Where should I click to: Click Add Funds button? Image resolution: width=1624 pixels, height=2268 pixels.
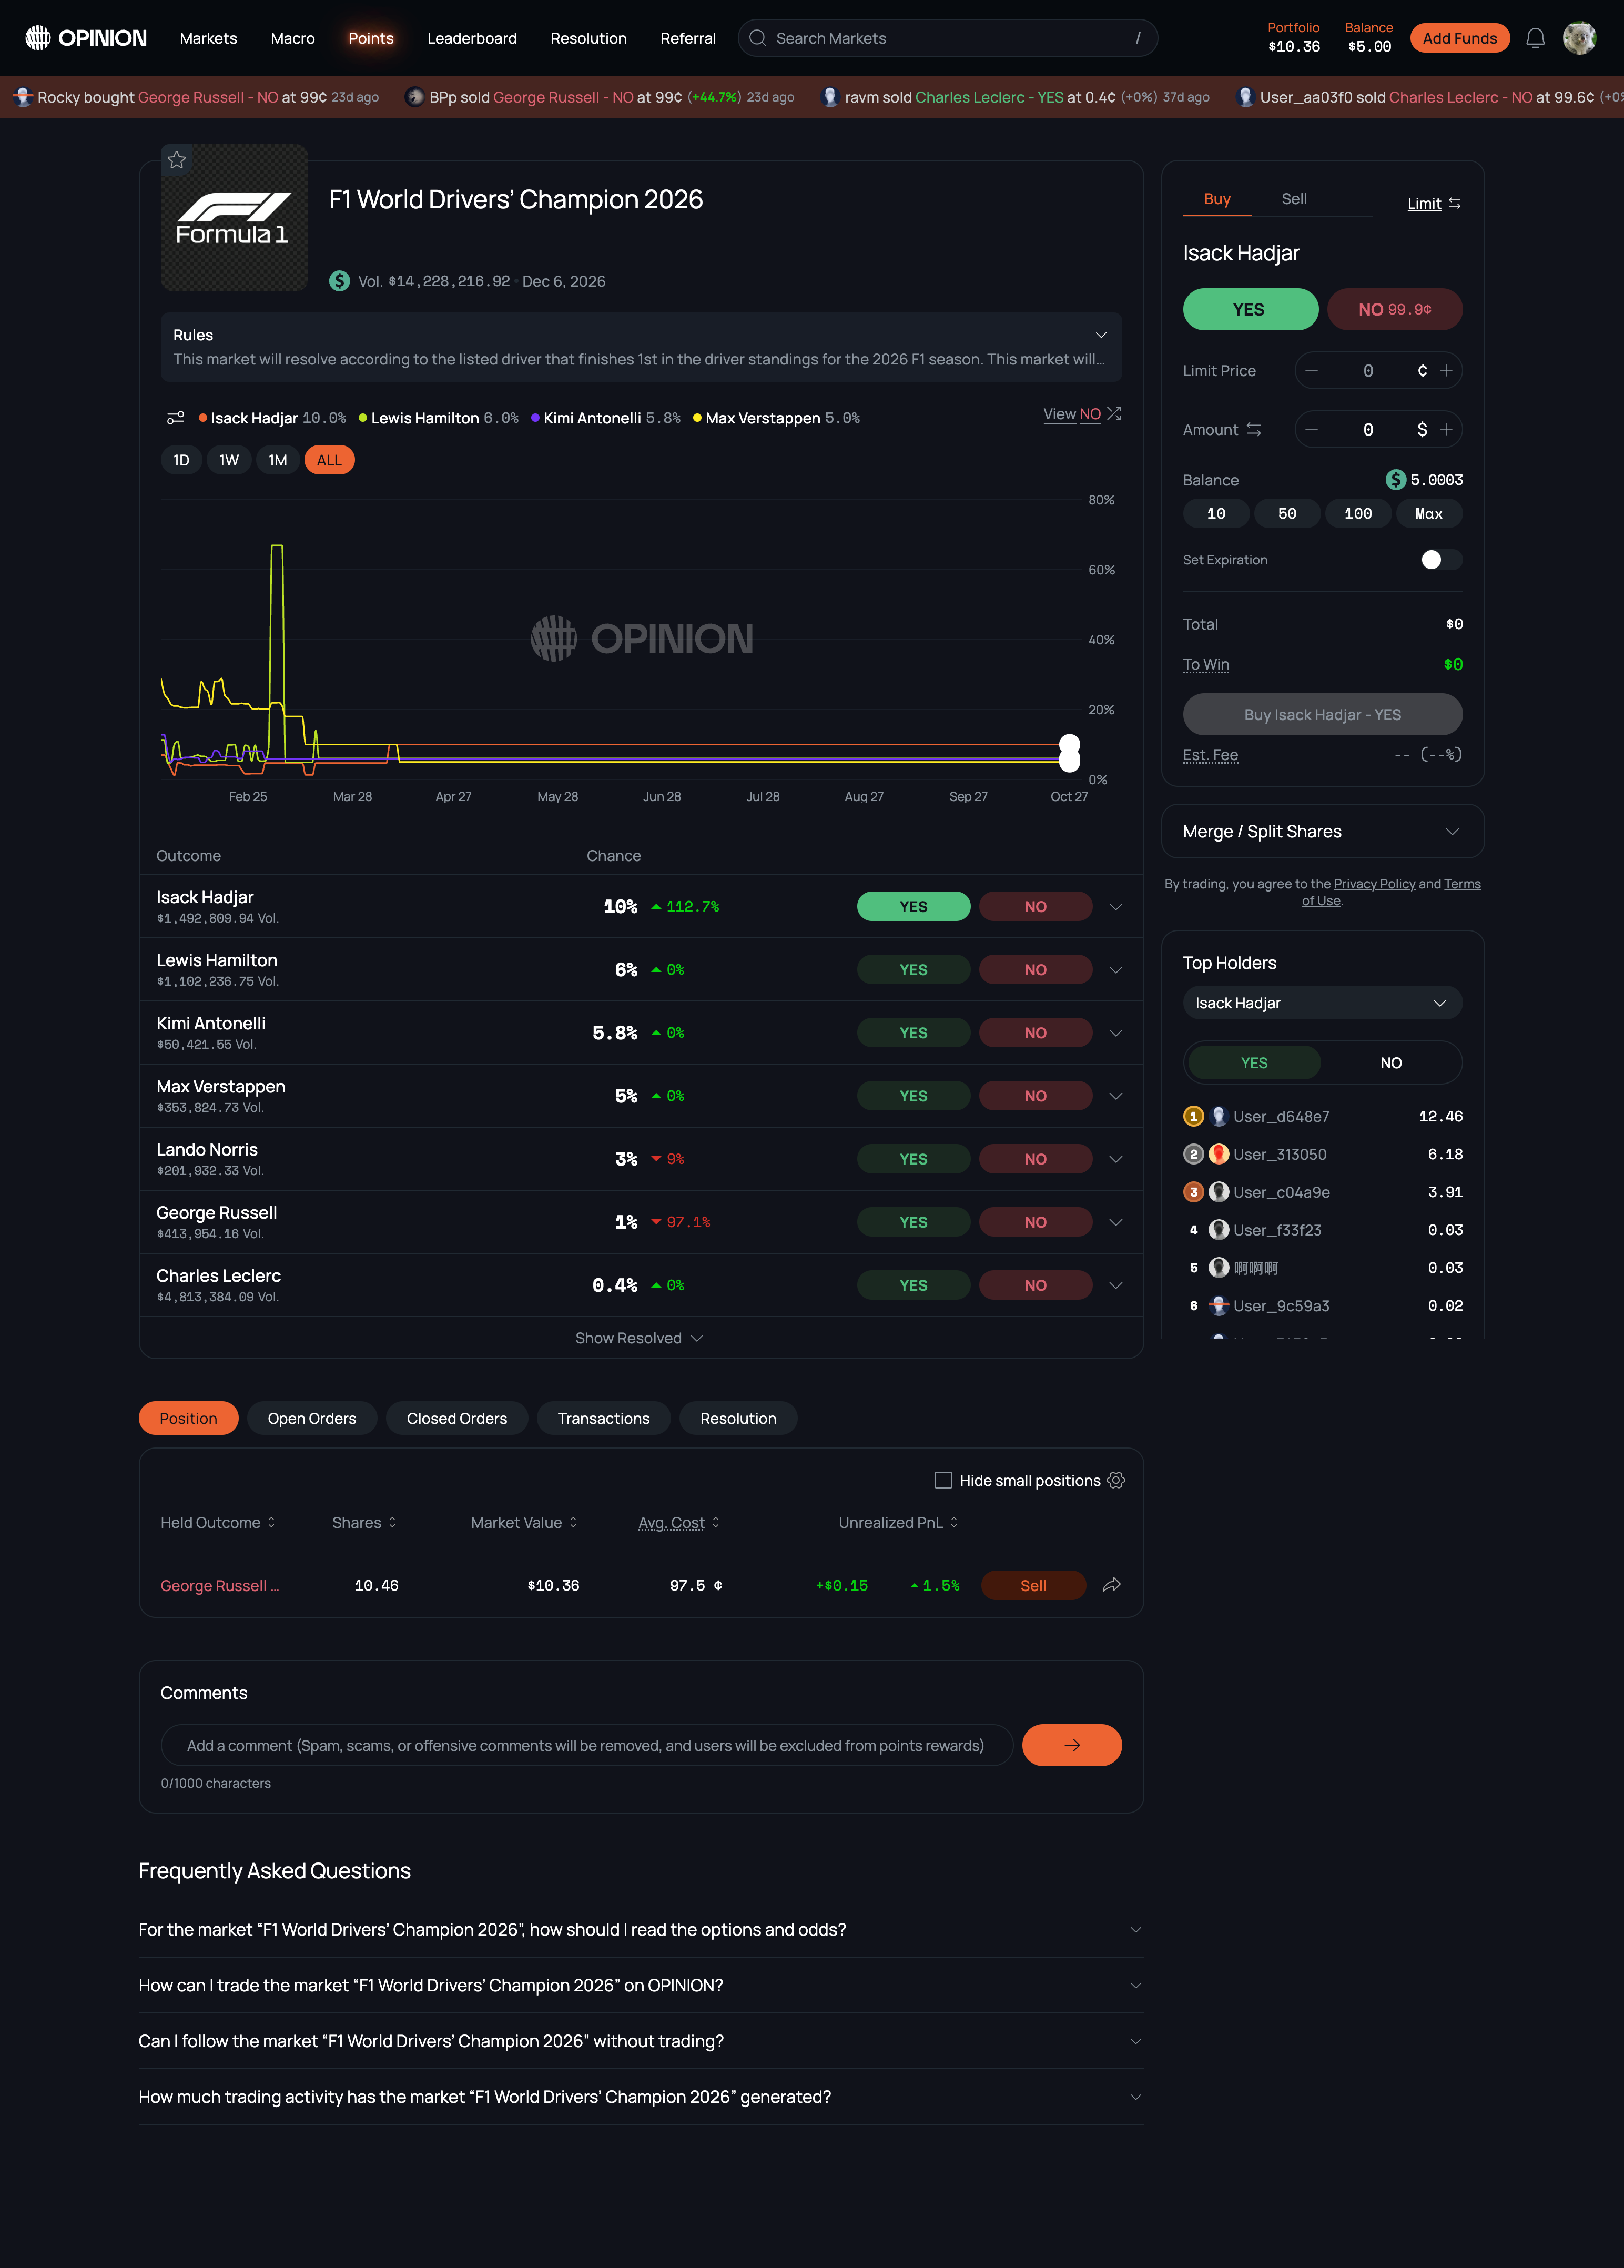(x=1459, y=38)
